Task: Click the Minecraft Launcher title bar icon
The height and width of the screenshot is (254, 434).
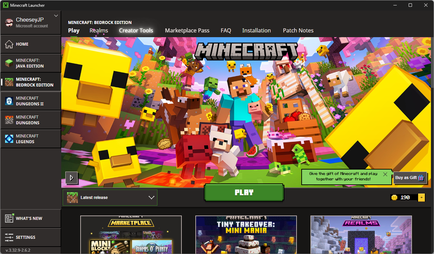Action: point(5,5)
